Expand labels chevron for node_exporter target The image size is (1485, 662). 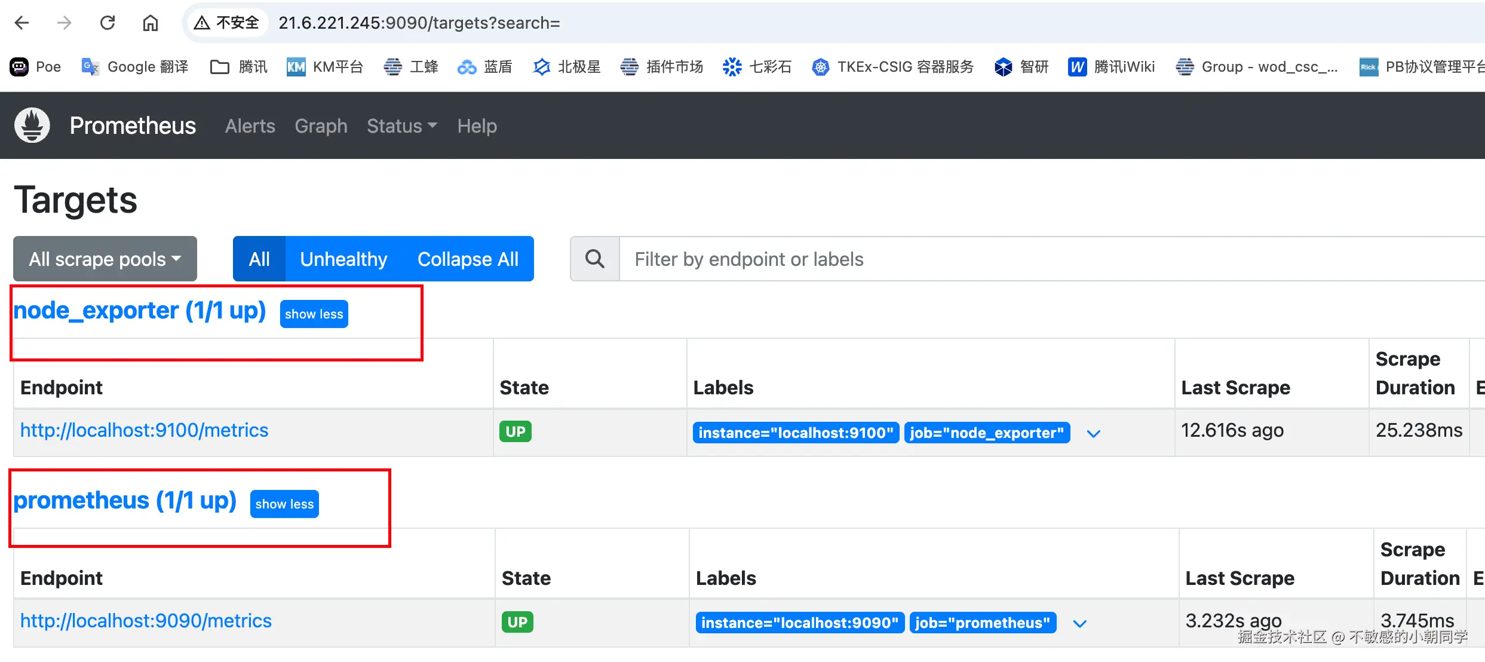1093,433
